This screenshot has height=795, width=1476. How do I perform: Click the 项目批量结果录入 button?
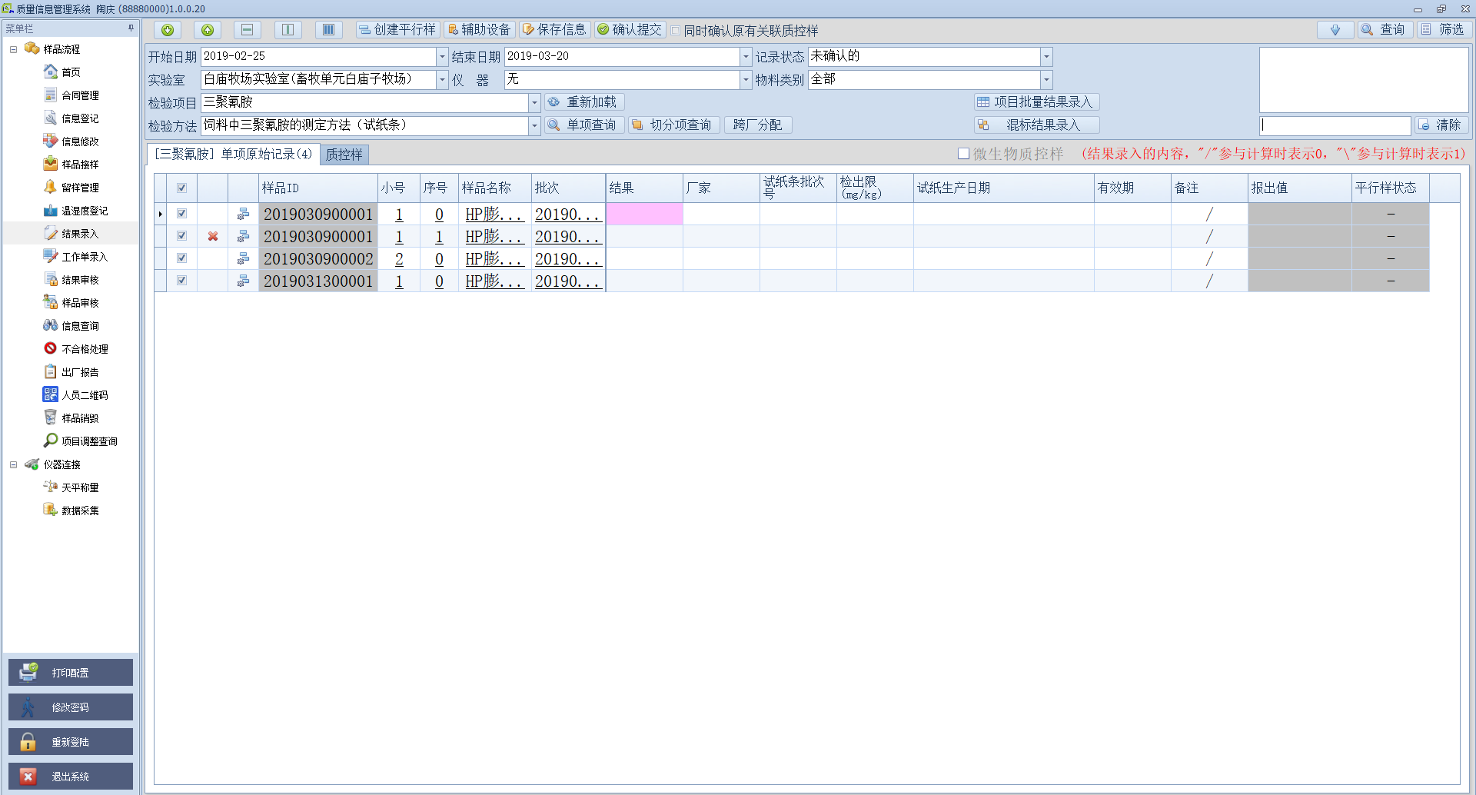pyautogui.click(x=1036, y=102)
